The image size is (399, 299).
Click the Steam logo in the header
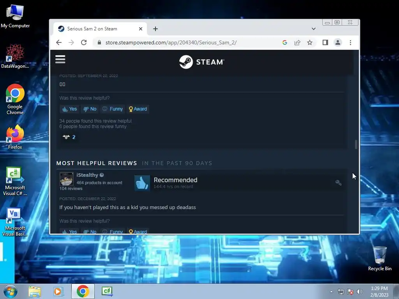coord(201,62)
